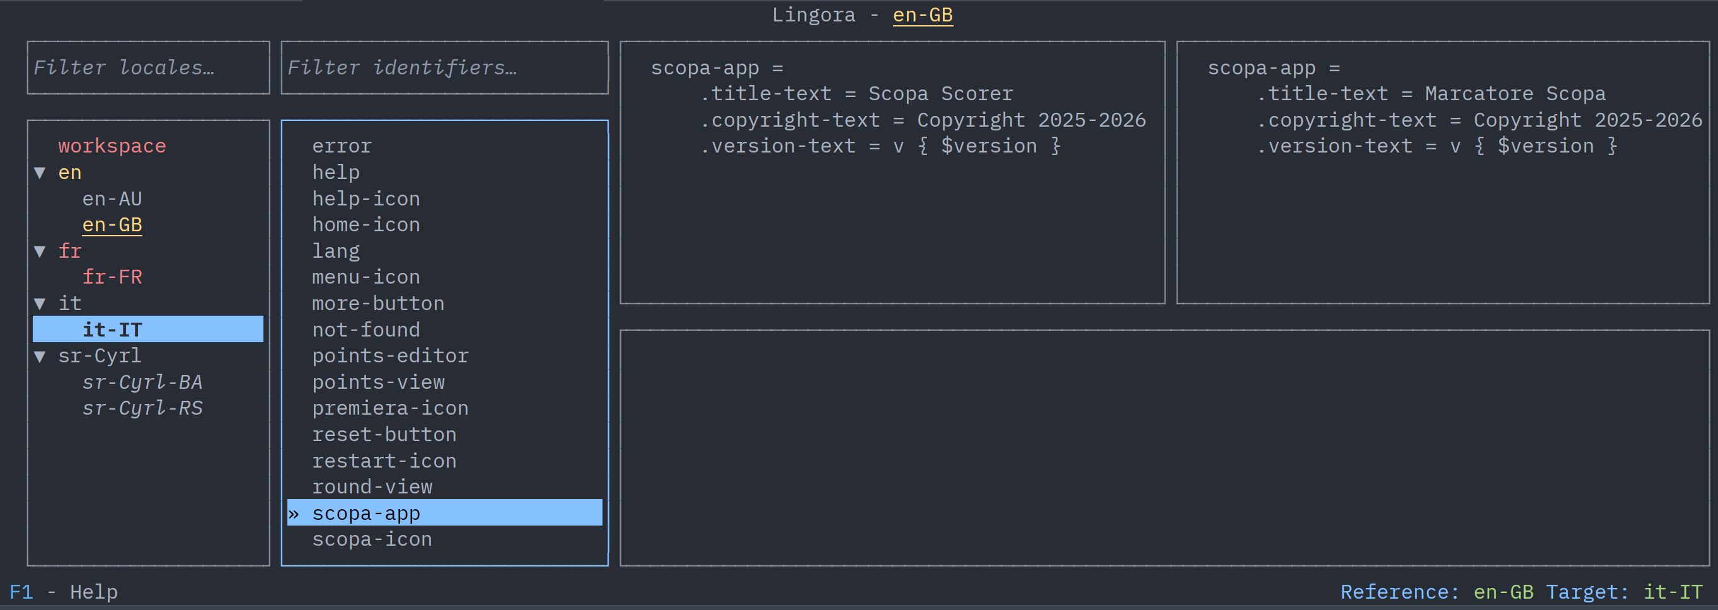Screen dimensions: 1718x610
Task: Click the Filter locales input field
Action: [148, 68]
